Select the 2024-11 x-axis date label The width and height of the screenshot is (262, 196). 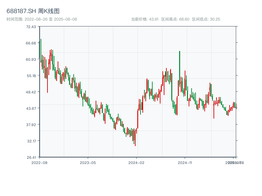click(185, 162)
